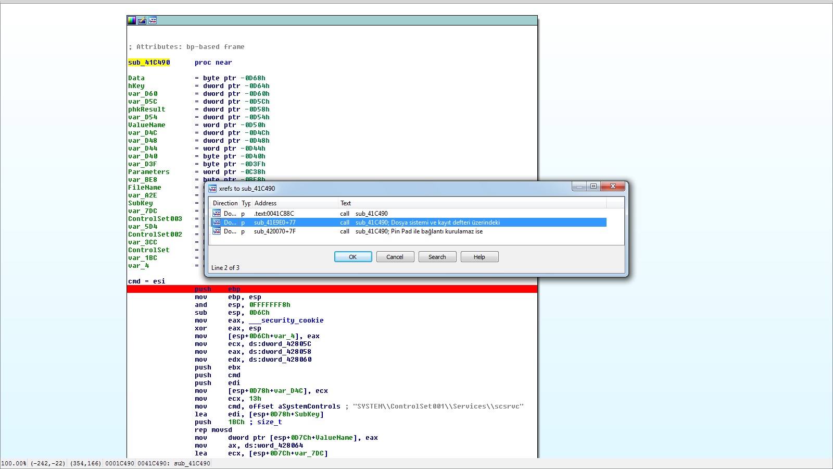This screenshot has height=469, width=833.
Task: Click the Data variable definition
Action: 136,78
